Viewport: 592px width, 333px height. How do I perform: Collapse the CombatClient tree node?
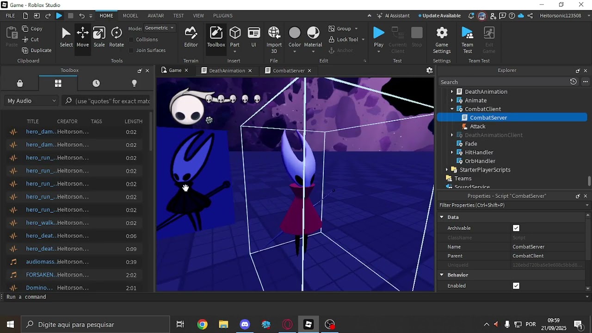pos(452,109)
